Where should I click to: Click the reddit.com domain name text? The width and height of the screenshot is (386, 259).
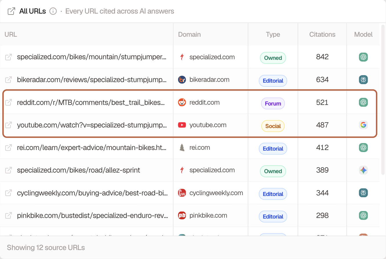point(204,102)
